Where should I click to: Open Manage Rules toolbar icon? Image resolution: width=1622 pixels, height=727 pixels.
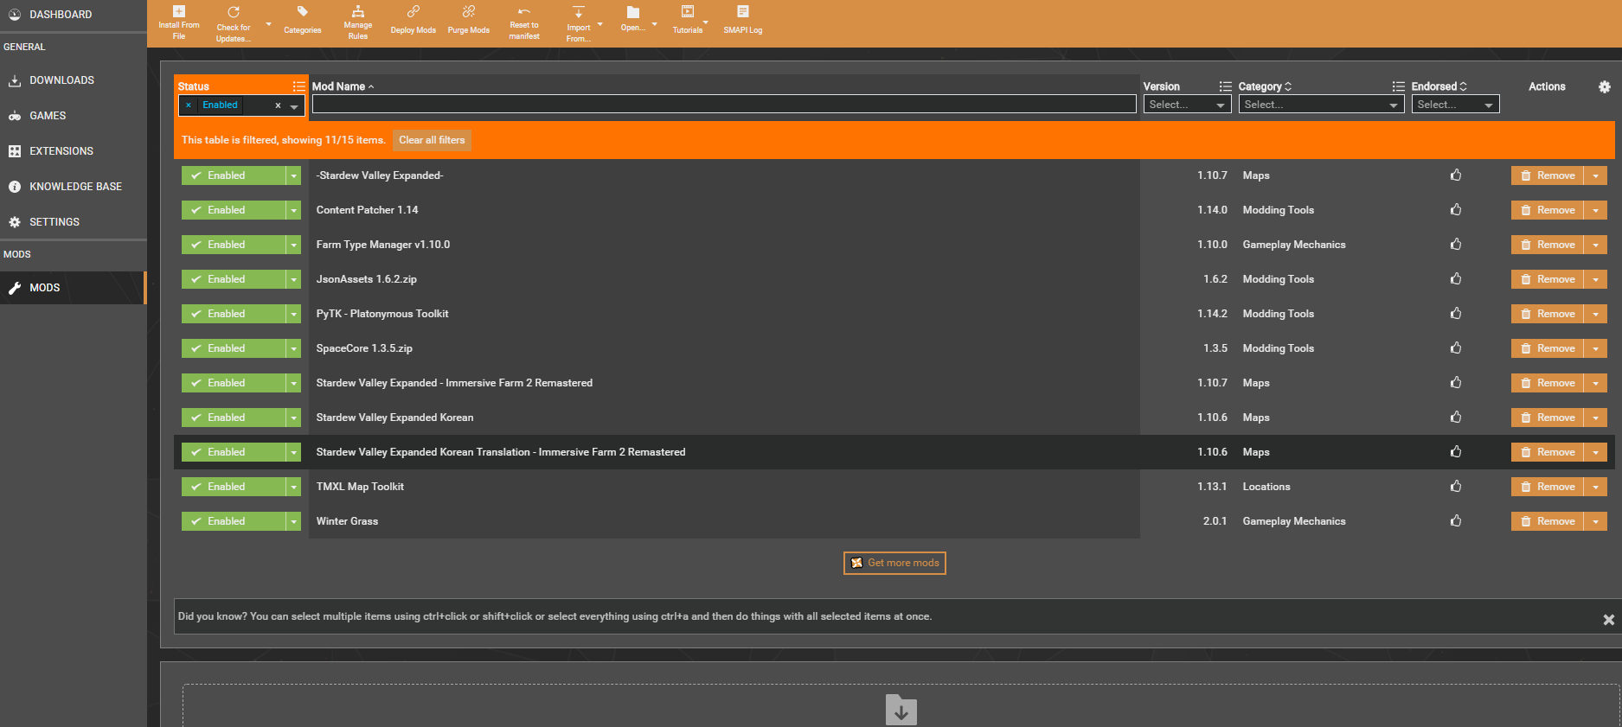357,12
